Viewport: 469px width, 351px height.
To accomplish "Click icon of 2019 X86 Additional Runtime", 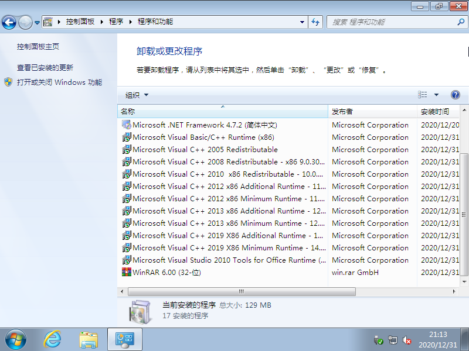I will (x=127, y=235).
